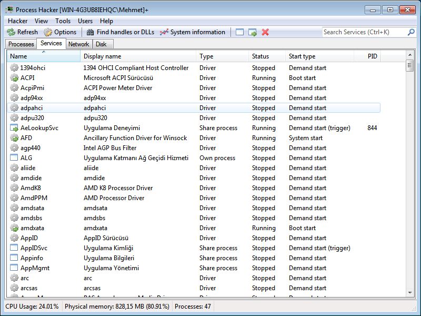
Task: Click the scrollbar up arrow
Action: [x=410, y=55]
